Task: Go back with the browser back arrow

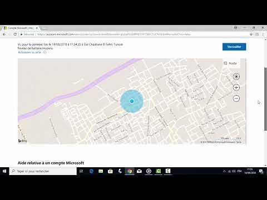Action: [4, 34]
